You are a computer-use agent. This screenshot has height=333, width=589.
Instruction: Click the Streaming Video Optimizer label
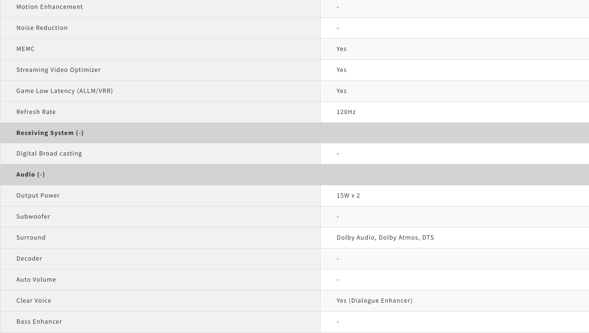(58, 70)
